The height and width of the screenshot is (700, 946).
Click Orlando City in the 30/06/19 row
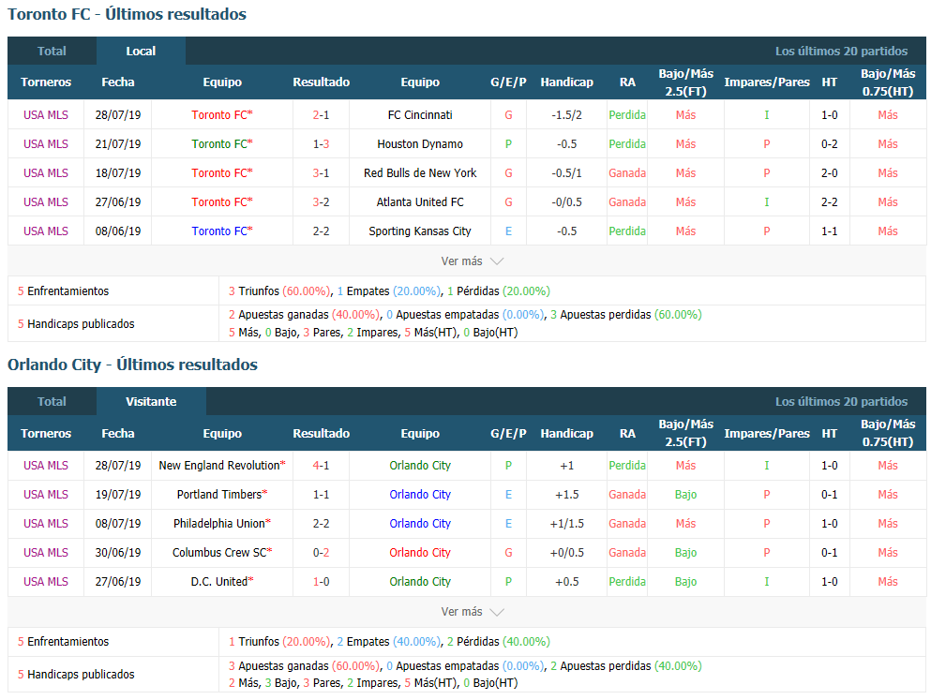pos(420,552)
